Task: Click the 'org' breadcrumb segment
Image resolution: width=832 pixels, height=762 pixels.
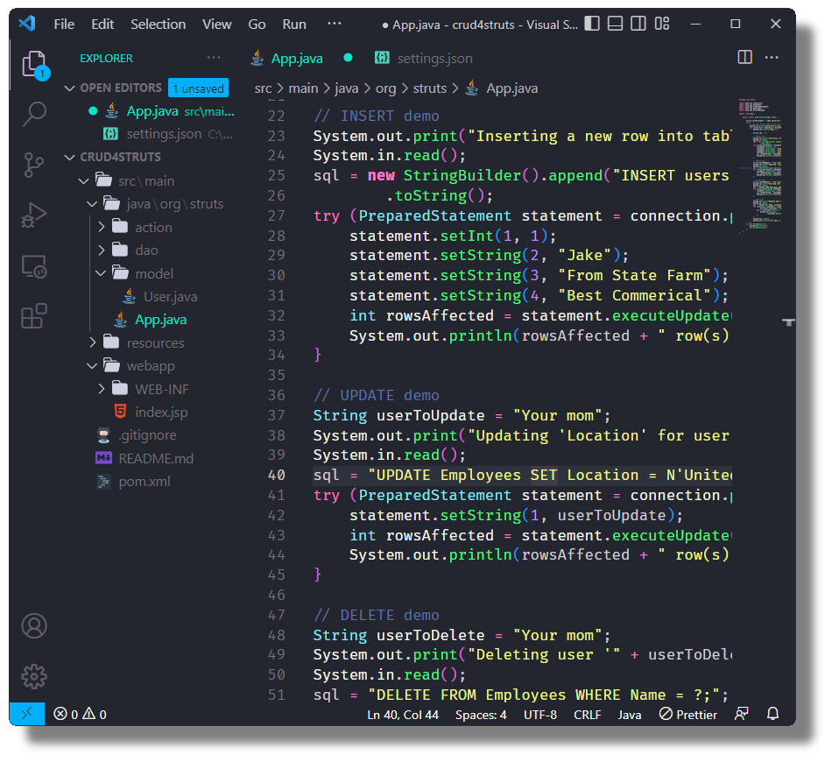Action: click(385, 88)
